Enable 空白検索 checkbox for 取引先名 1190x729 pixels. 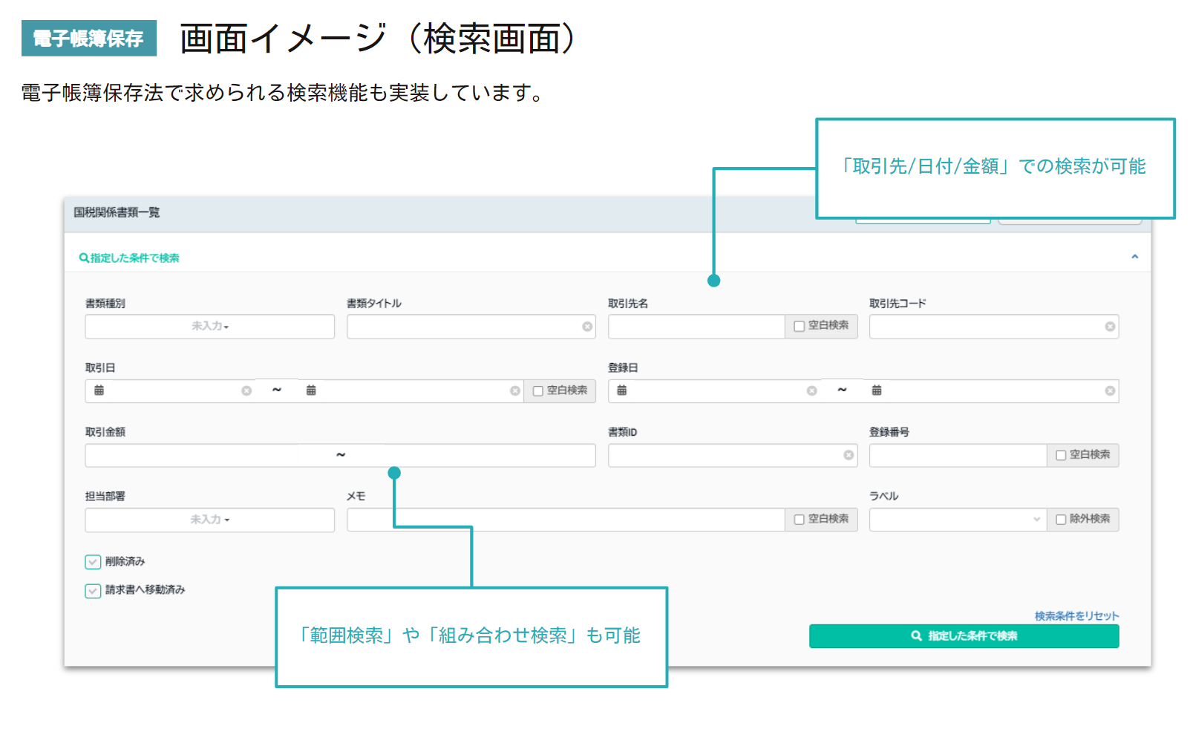click(x=800, y=327)
